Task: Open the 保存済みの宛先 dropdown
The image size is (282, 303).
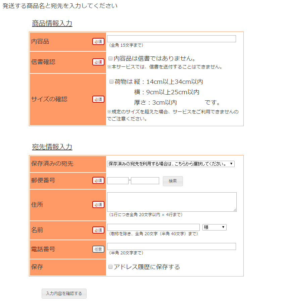Action: [x=171, y=164]
